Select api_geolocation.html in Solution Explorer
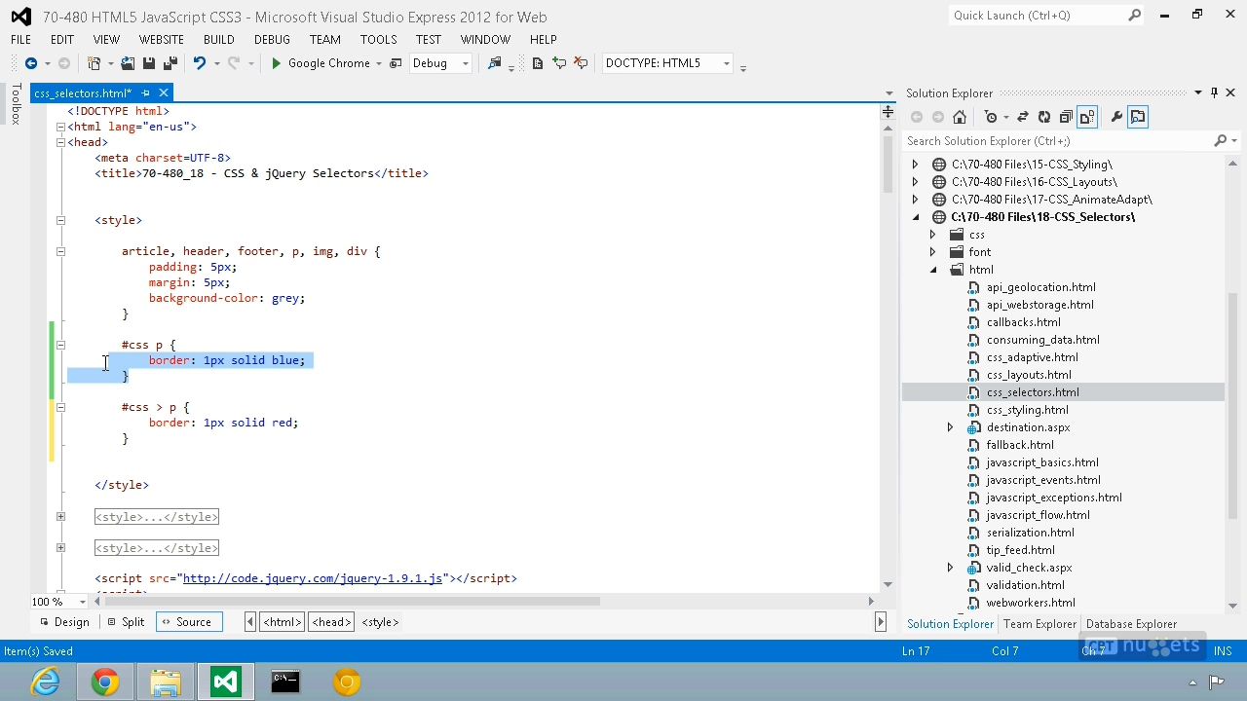 coord(1040,287)
